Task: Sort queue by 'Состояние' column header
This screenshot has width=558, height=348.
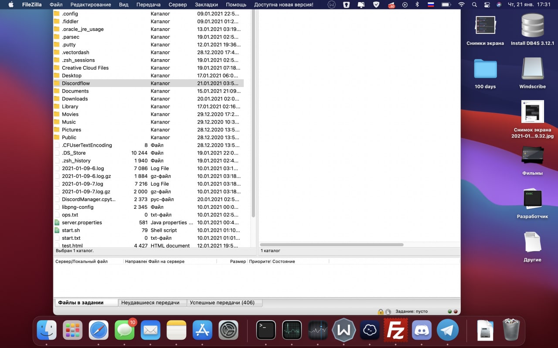Action: (x=300, y=261)
